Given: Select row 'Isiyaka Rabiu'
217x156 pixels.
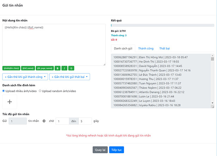Looking at the screenshot, I should point(147,105).
